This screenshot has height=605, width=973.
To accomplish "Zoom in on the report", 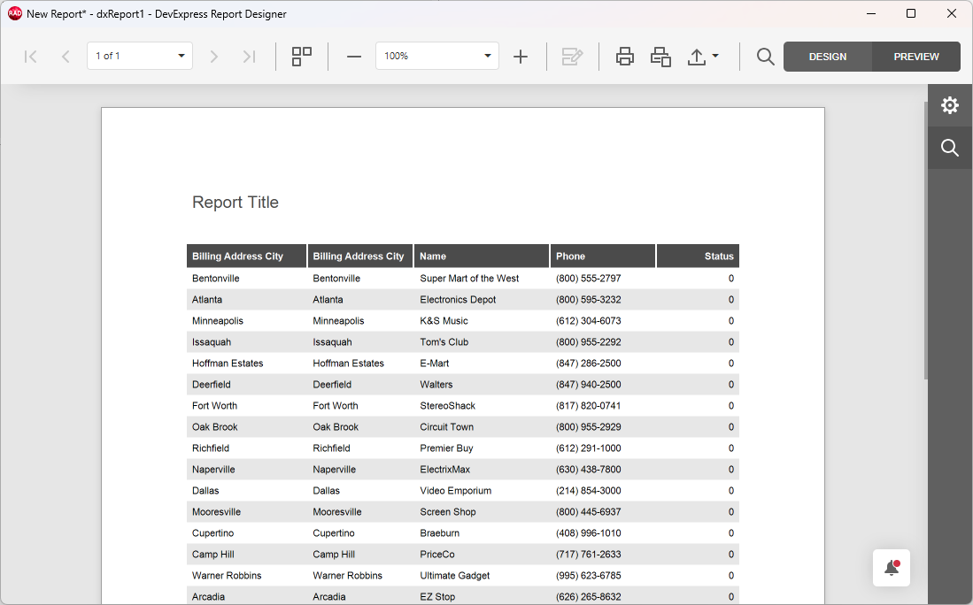I will click(521, 56).
